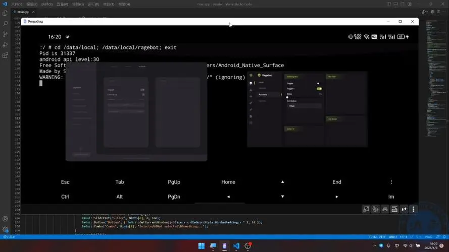Show hidden system tray icons chevron
Screen dimensions: 449x252
tap(375, 246)
